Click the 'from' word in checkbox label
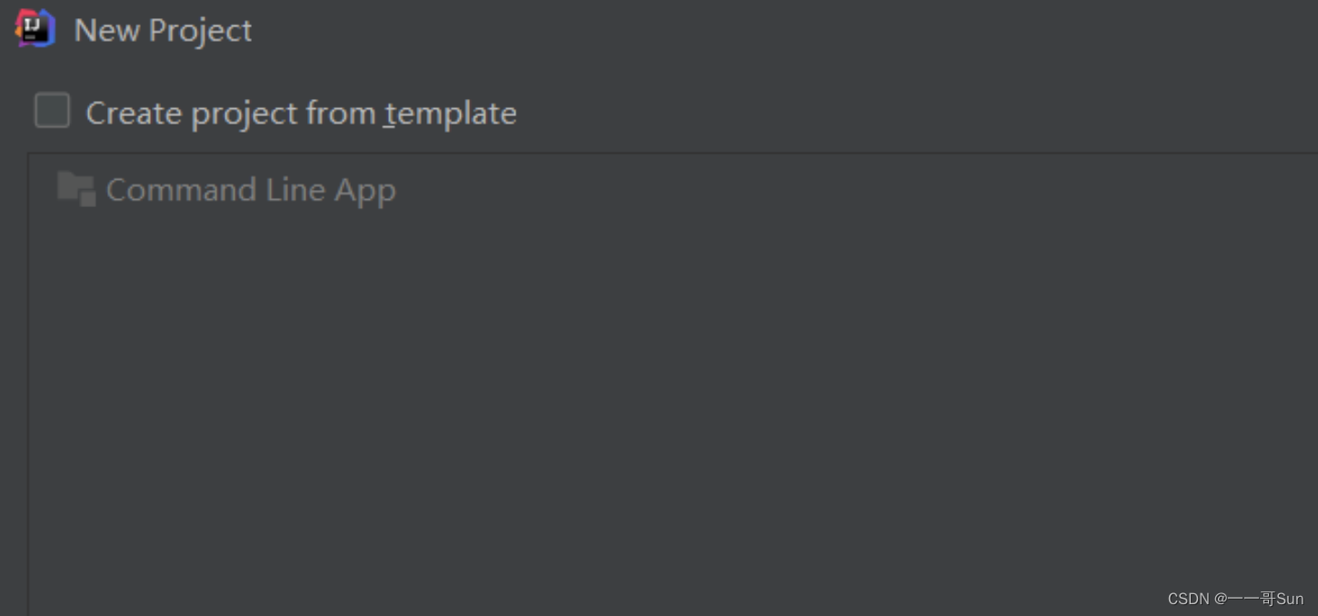Screen dimensions: 1318x616 pyautogui.click(x=341, y=114)
